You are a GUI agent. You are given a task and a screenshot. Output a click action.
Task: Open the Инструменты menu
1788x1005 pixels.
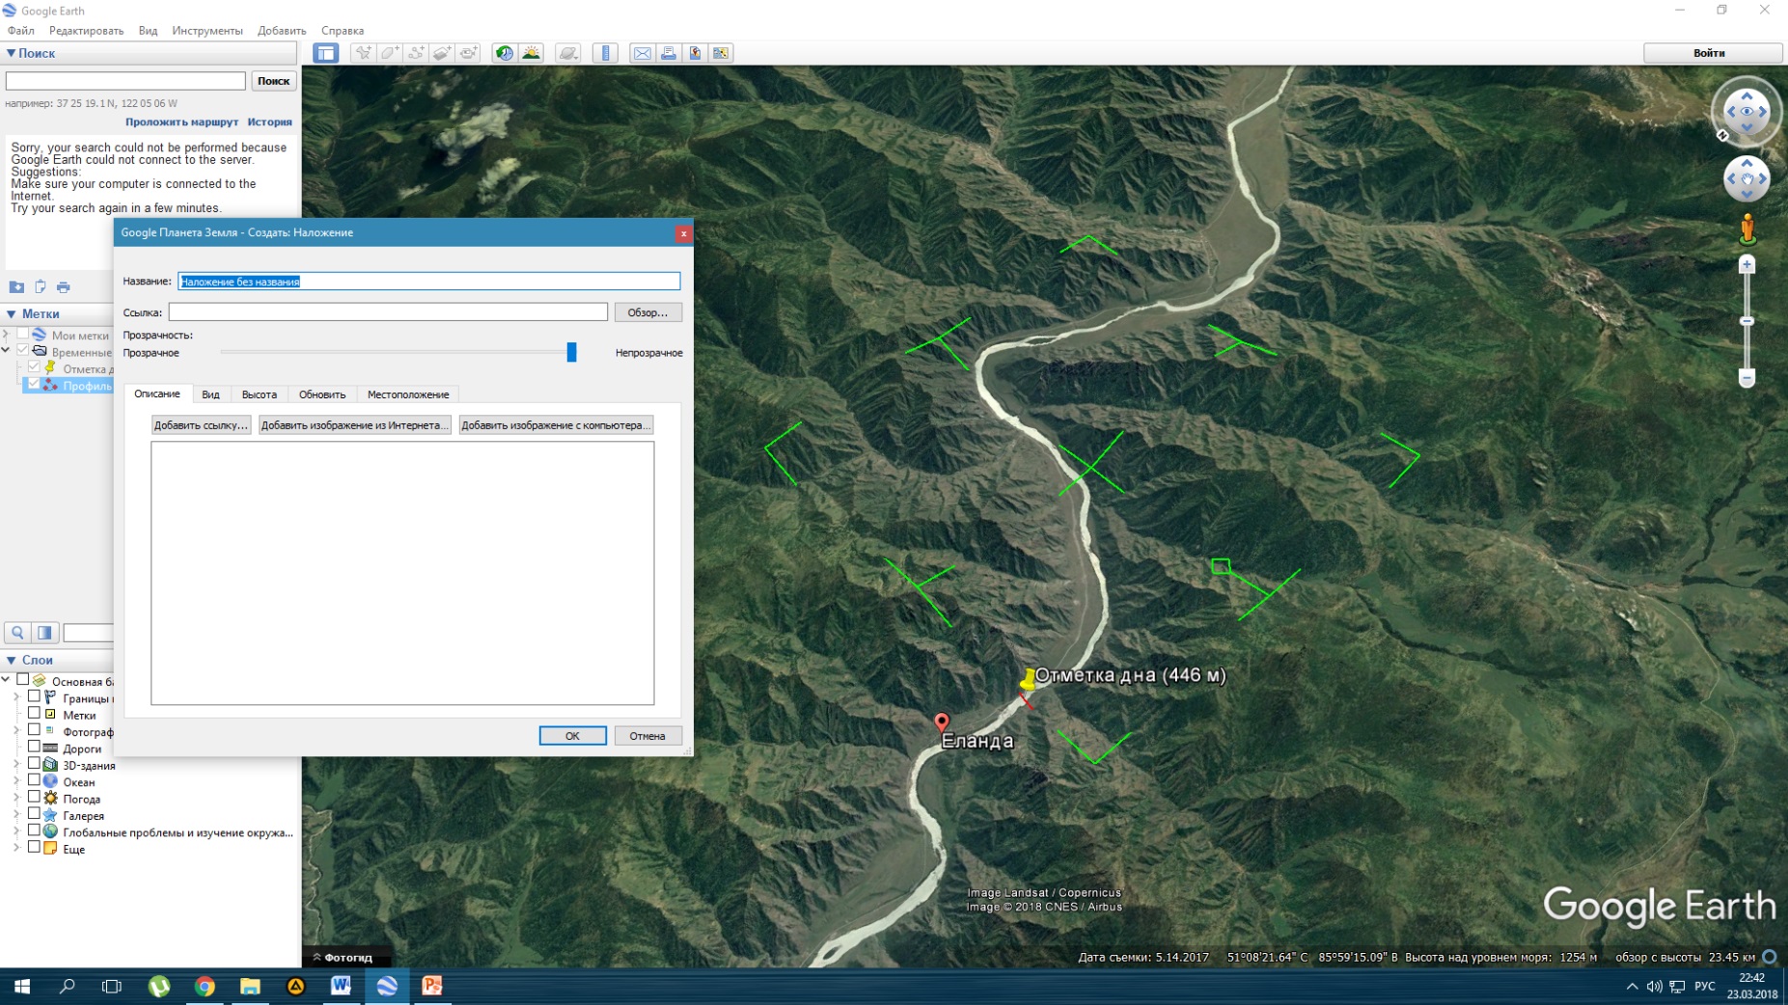pyautogui.click(x=207, y=31)
